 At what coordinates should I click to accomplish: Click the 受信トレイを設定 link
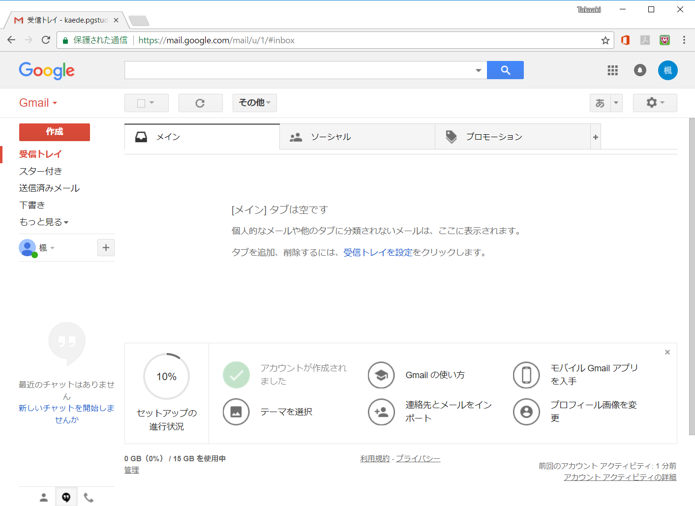coord(378,252)
